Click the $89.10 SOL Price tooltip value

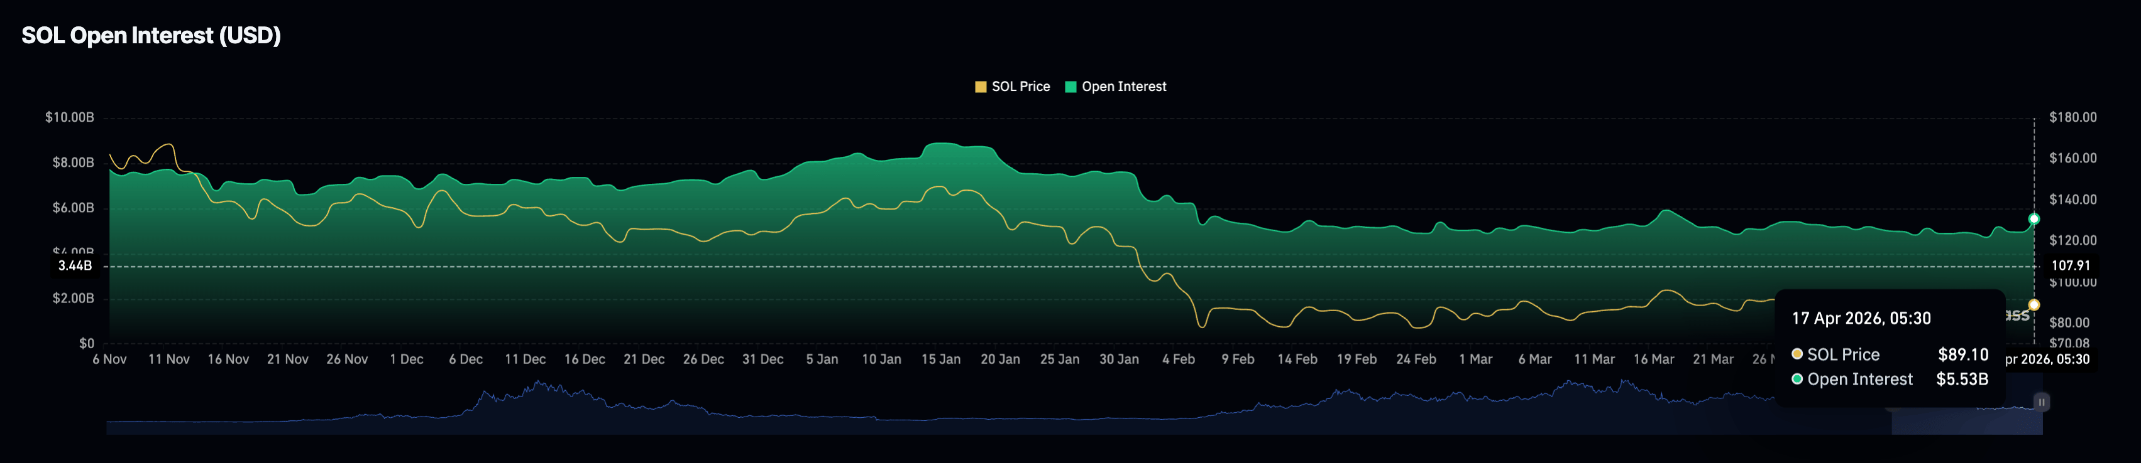(1962, 354)
